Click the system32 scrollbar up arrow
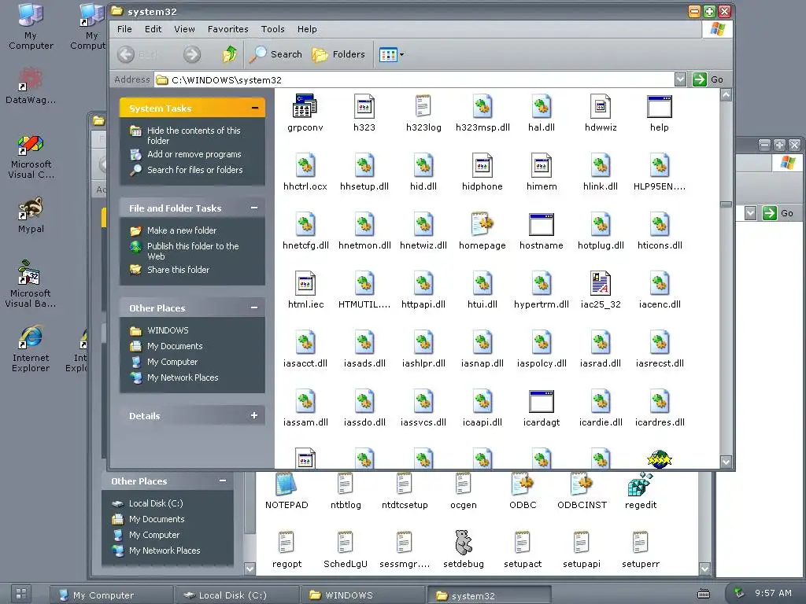This screenshot has height=604, width=806. [726, 94]
